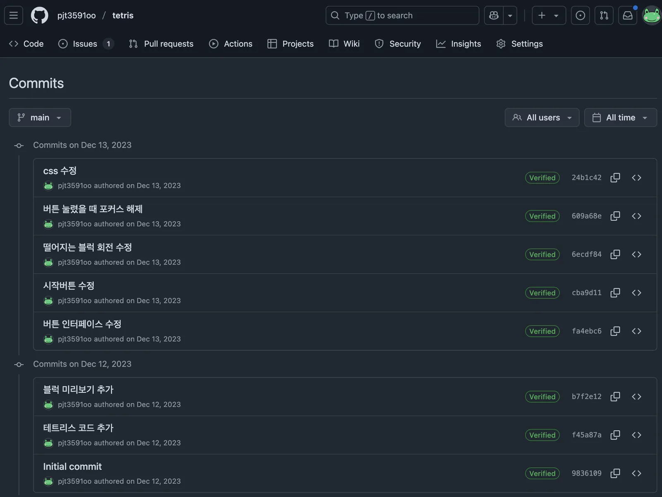
Task: Focus the 'Type / to search' field
Action: 402,15
